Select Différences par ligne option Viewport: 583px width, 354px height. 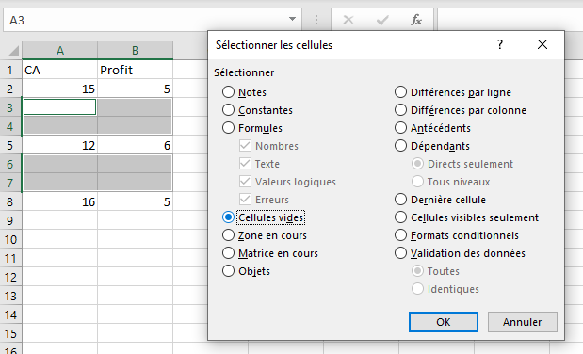pyautogui.click(x=400, y=92)
